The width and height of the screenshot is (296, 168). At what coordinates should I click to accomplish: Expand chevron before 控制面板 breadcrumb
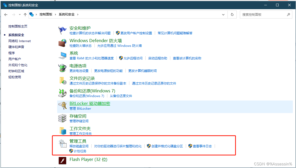point(36,14)
